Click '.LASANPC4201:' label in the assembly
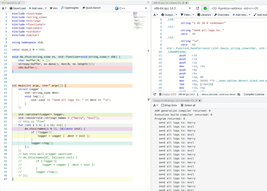The width and height of the screenshot is (267, 191). pyautogui.click(x=177, y=52)
